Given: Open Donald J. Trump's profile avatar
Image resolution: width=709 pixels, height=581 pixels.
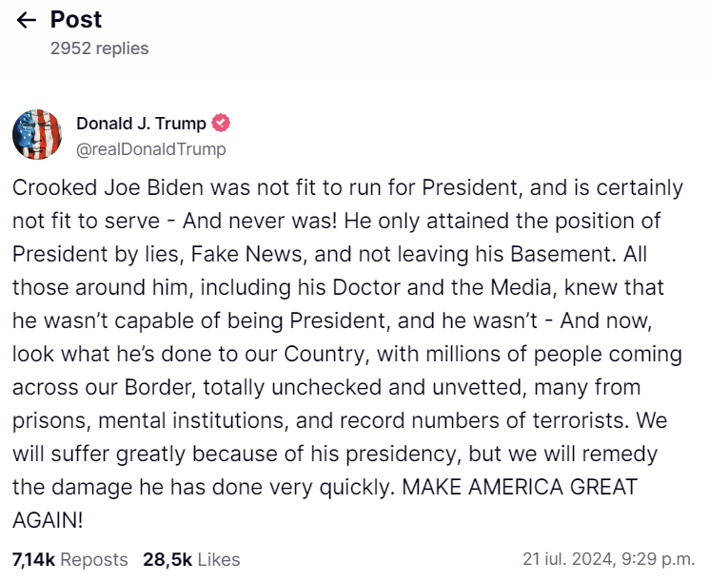Looking at the screenshot, I should (37, 134).
